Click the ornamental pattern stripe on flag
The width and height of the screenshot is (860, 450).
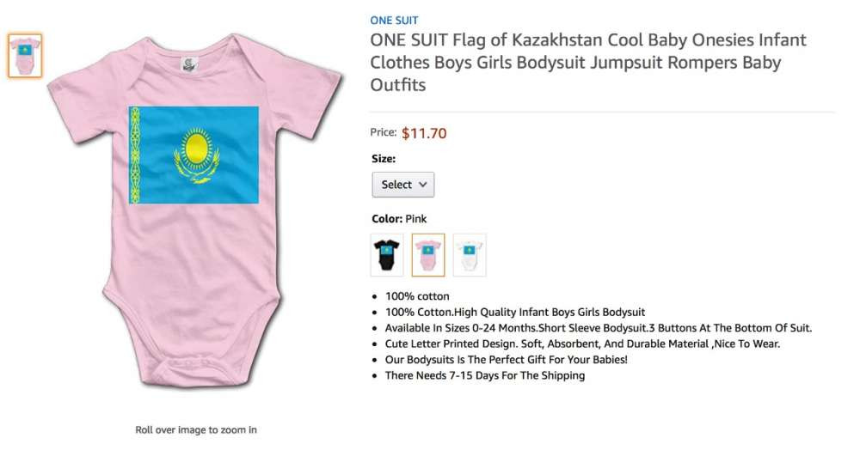[134, 155]
